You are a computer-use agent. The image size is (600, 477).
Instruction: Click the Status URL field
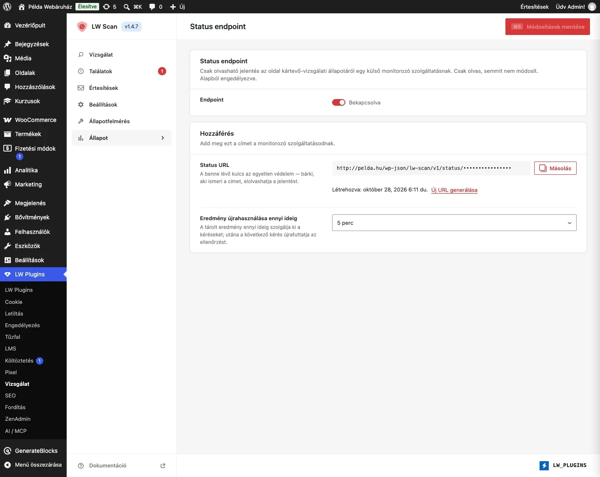431,168
